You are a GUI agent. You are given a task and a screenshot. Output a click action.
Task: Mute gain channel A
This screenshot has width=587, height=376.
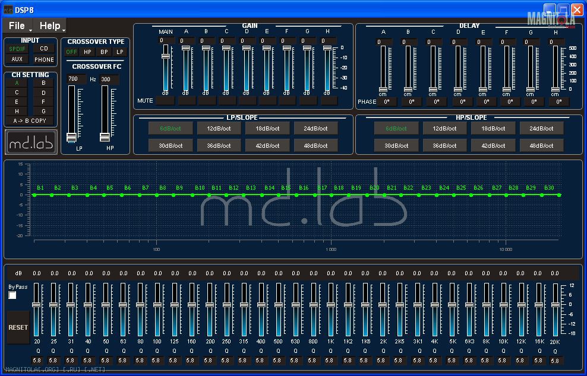pos(187,101)
